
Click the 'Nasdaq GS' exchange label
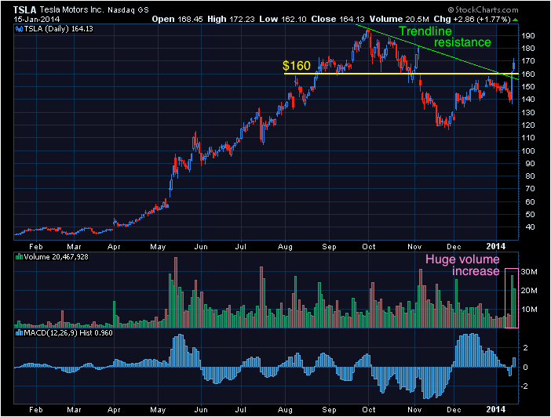point(128,10)
